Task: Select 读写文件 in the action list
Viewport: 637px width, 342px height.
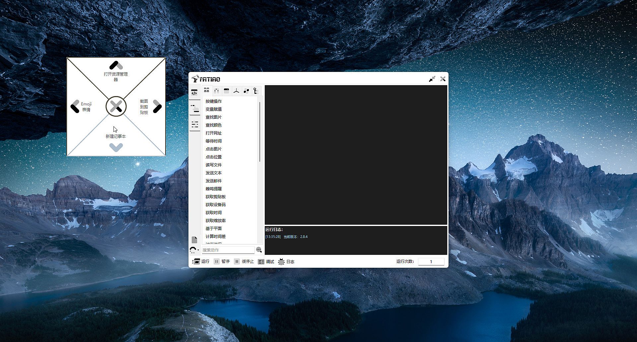Action: tap(213, 165)
